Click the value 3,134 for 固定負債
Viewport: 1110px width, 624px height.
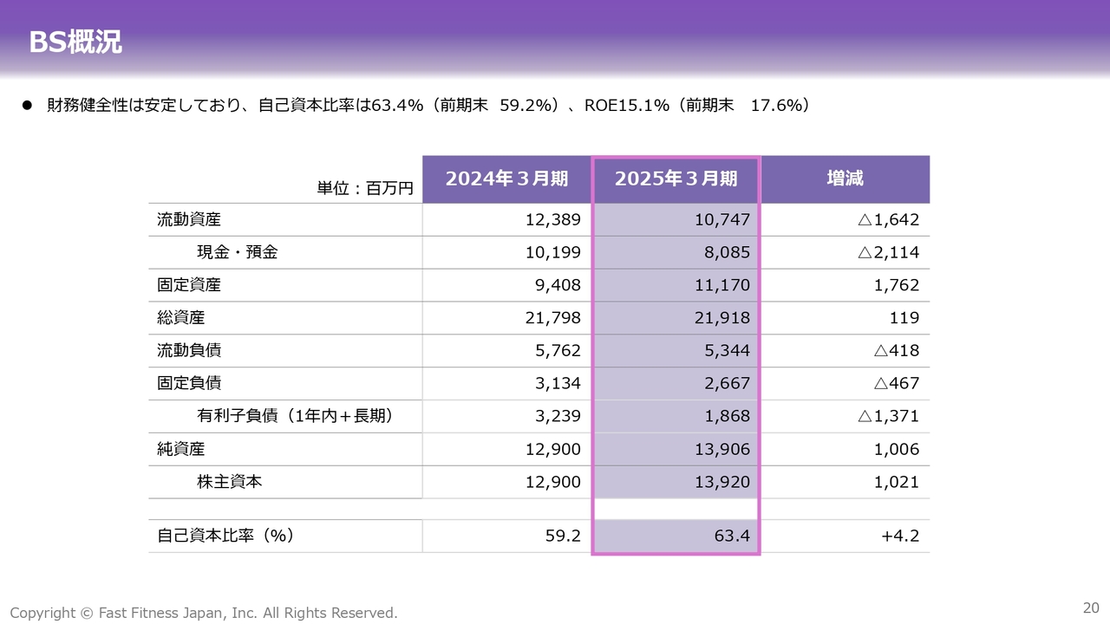click(x=558, y=383)
